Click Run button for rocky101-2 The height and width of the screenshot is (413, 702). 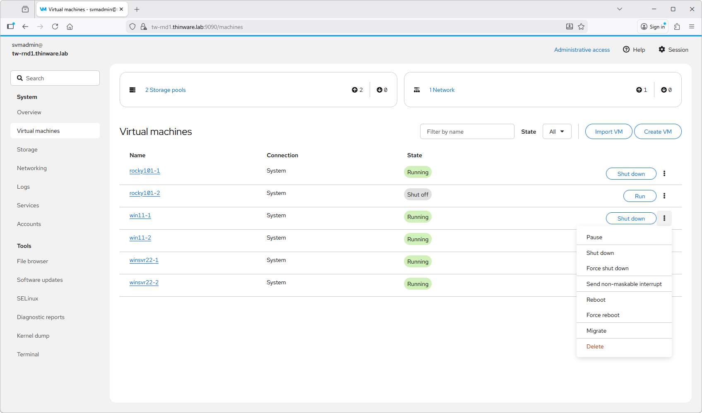(639, 196)
